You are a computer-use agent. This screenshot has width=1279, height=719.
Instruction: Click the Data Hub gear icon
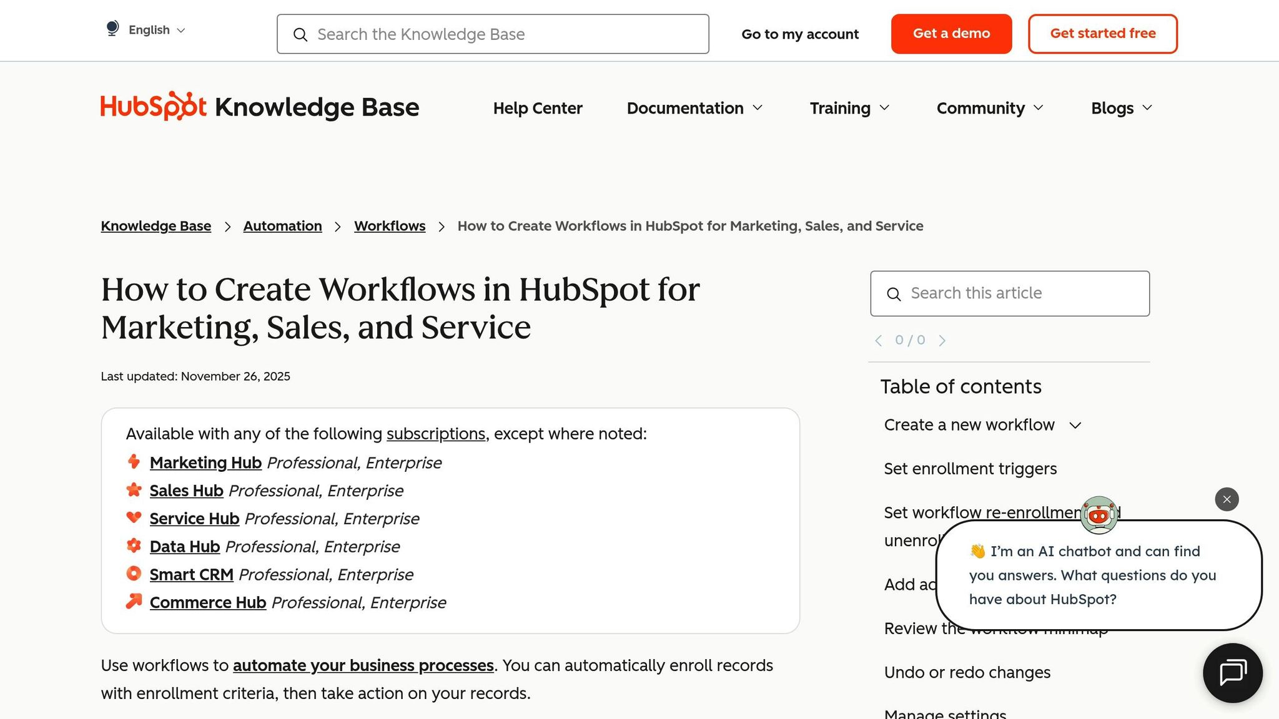[134, 545]
